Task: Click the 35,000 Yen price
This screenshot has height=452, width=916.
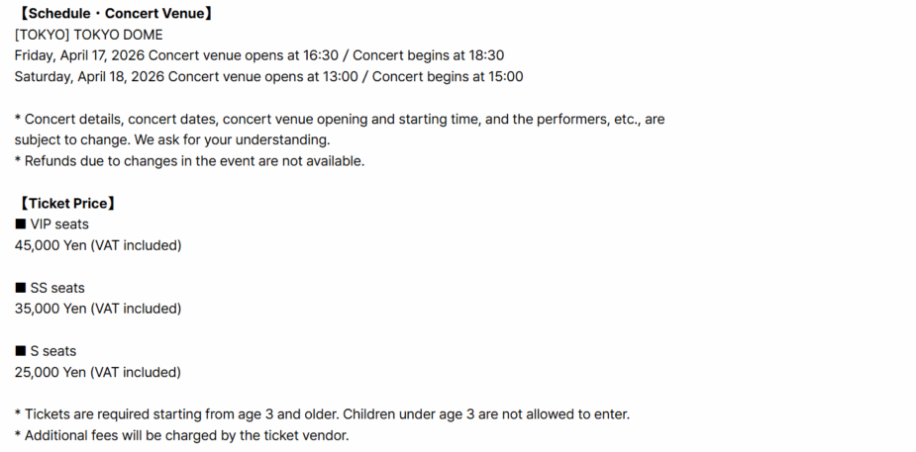Action: coord(51,309)
